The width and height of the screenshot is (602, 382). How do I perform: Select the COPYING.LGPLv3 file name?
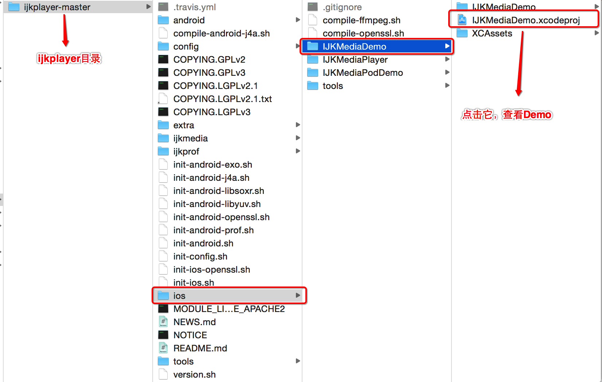click(212, 112)
